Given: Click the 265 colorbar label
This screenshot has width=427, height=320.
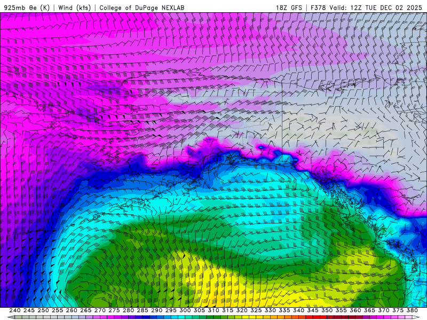Looking at the screenshot, I should point(85,310).
